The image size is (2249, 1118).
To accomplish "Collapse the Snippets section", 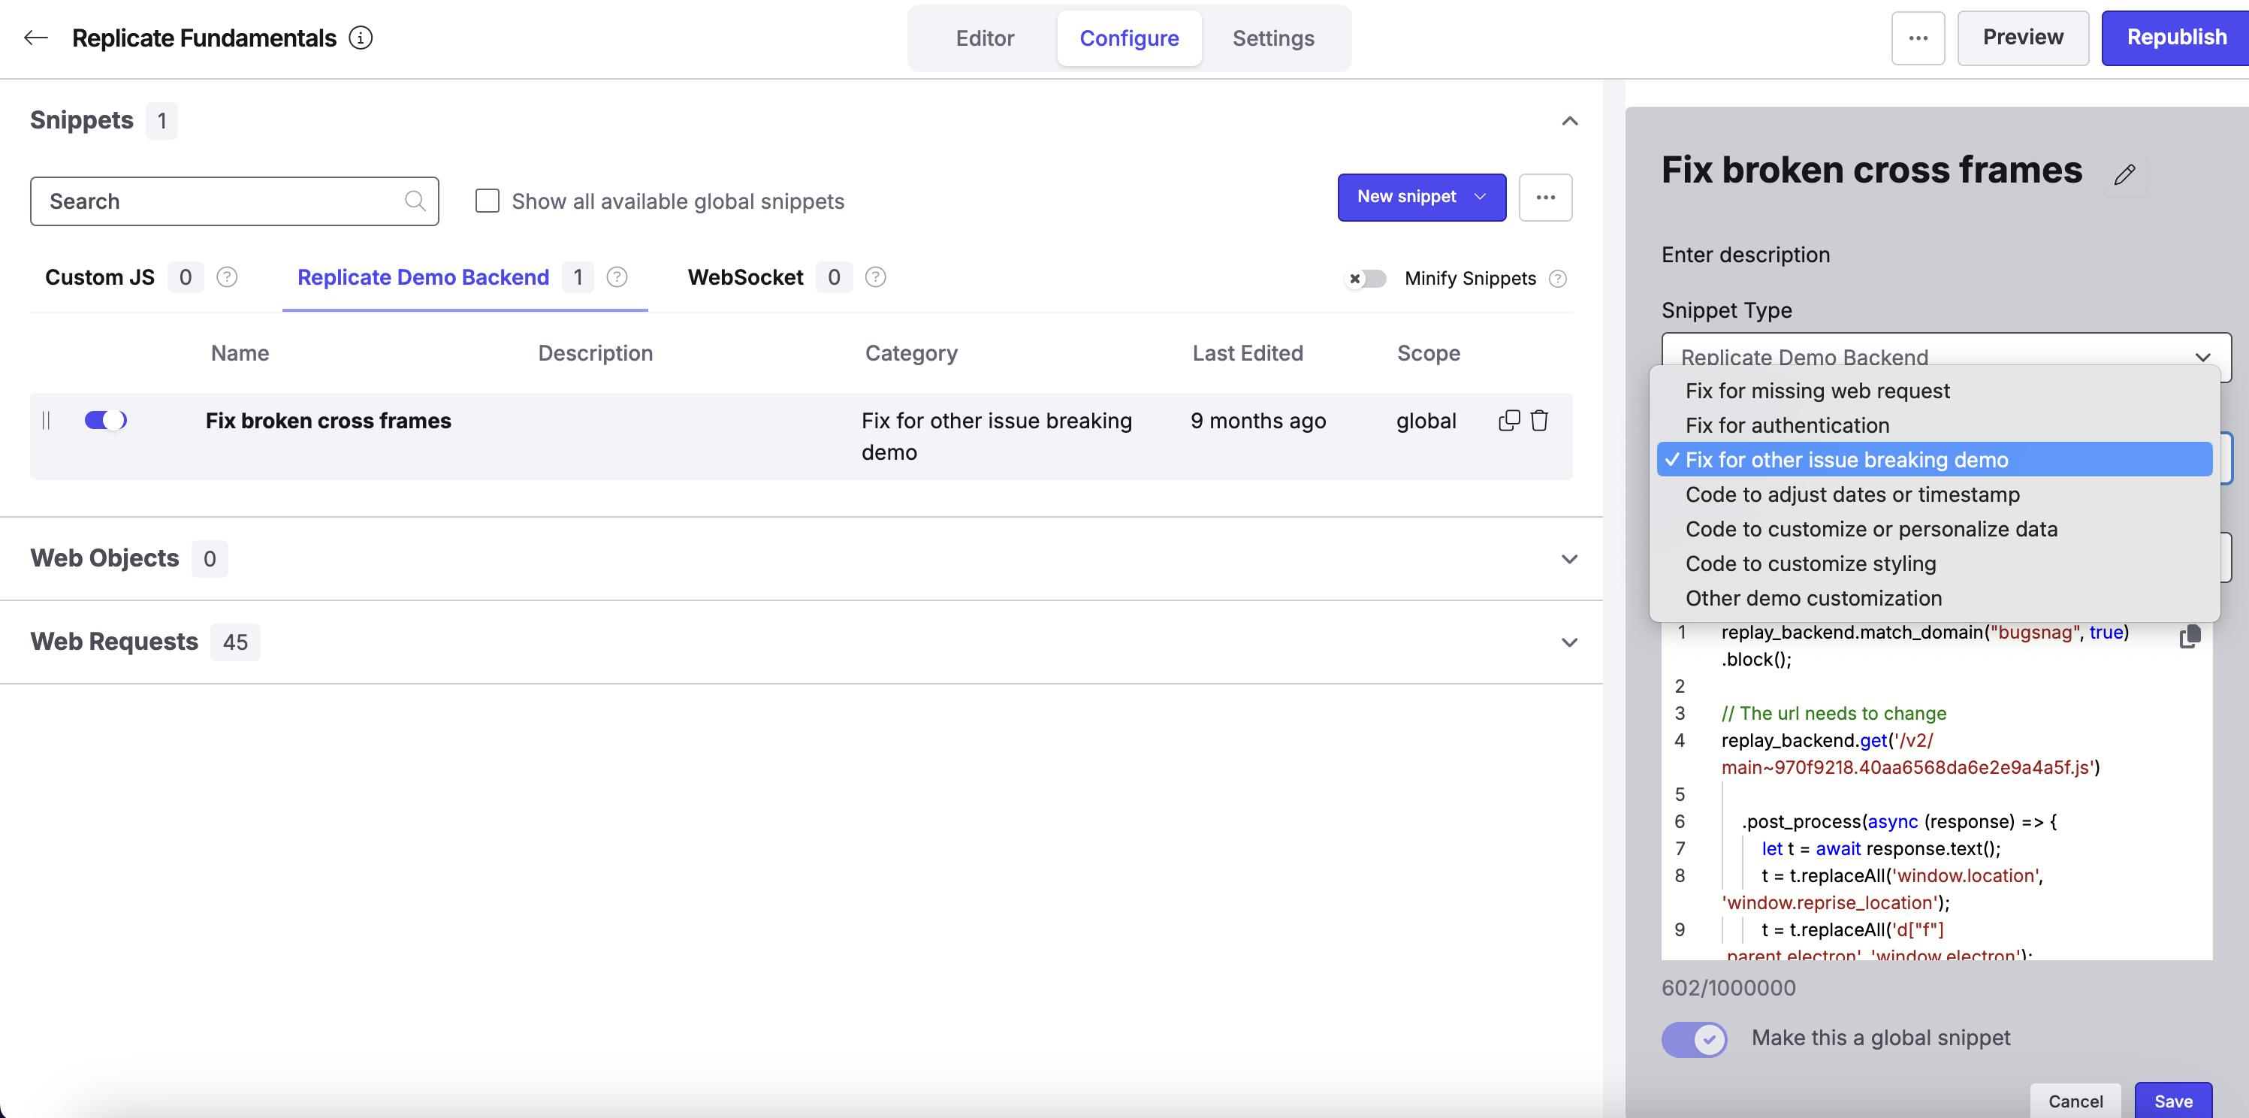I will click(1569, 120).
